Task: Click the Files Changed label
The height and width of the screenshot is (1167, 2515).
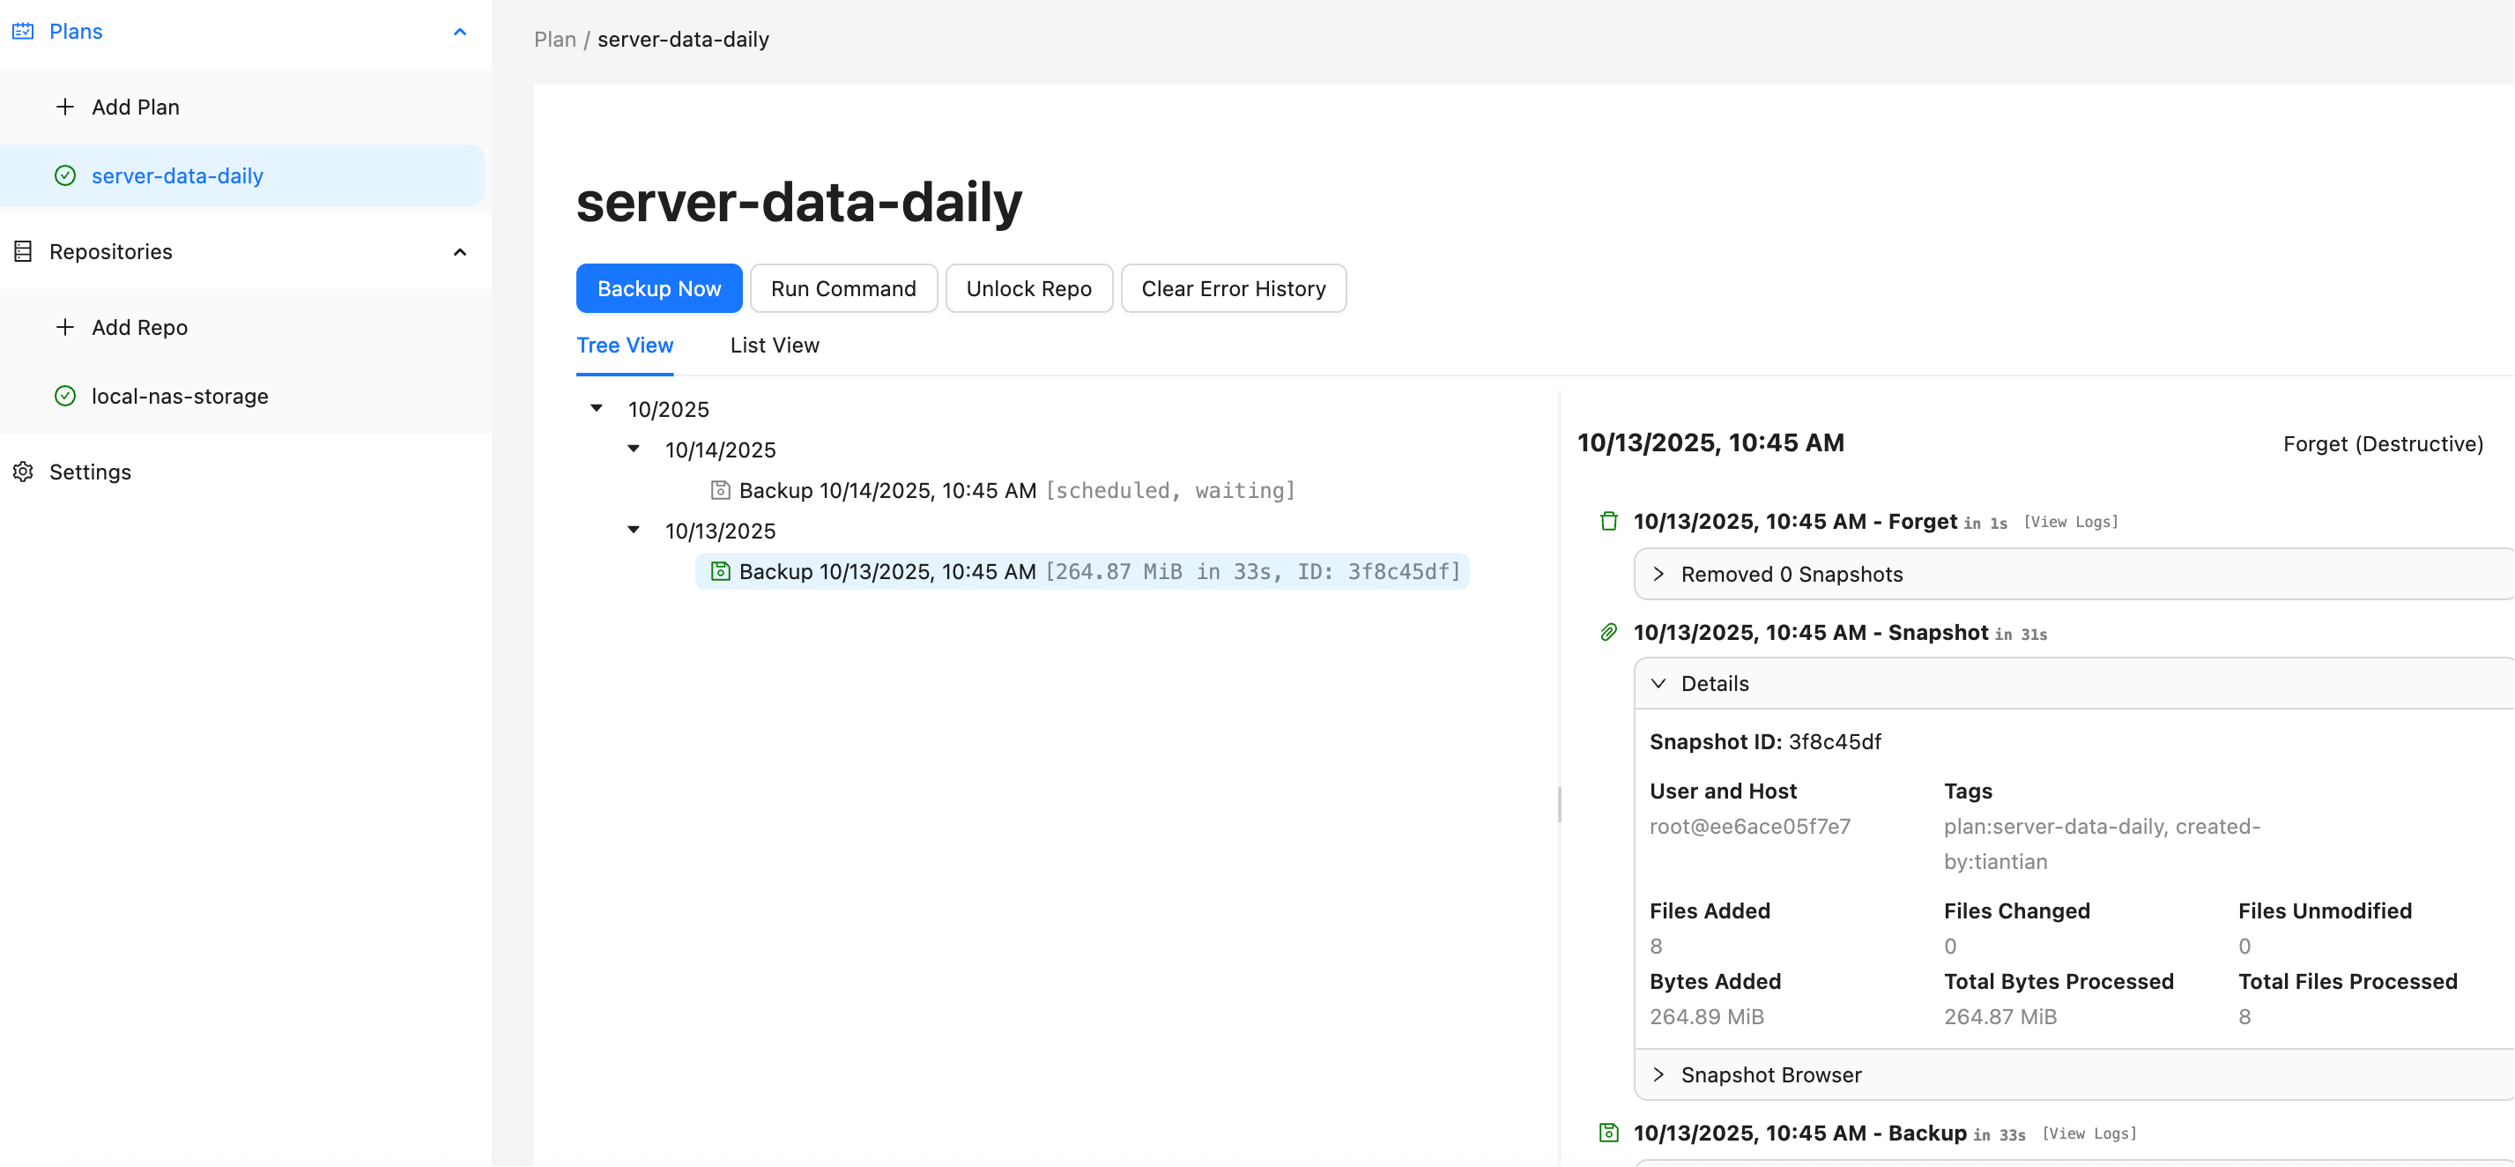Action: [2016, 911]
